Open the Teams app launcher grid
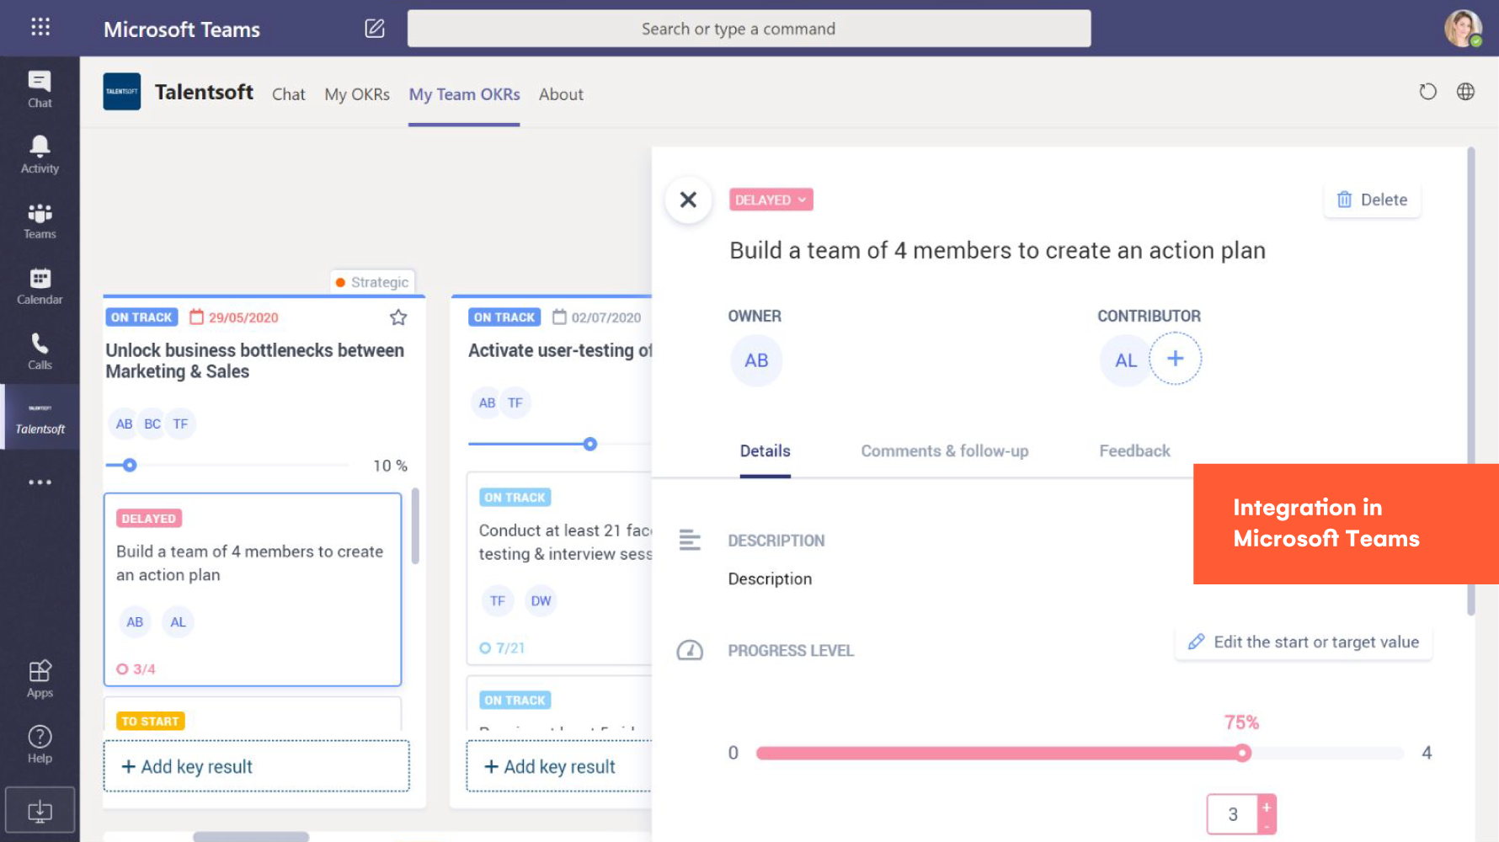The image size is (1499, 842). tap(40, 27)
